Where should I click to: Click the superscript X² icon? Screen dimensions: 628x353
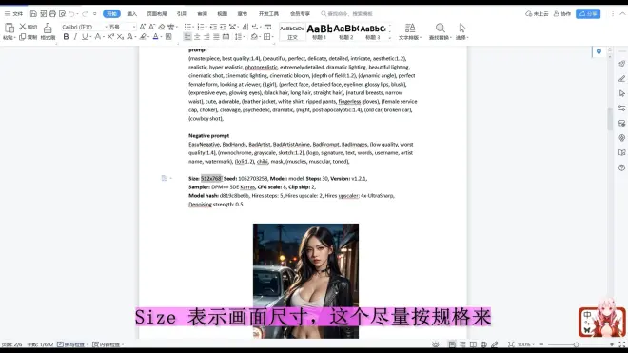110,37
